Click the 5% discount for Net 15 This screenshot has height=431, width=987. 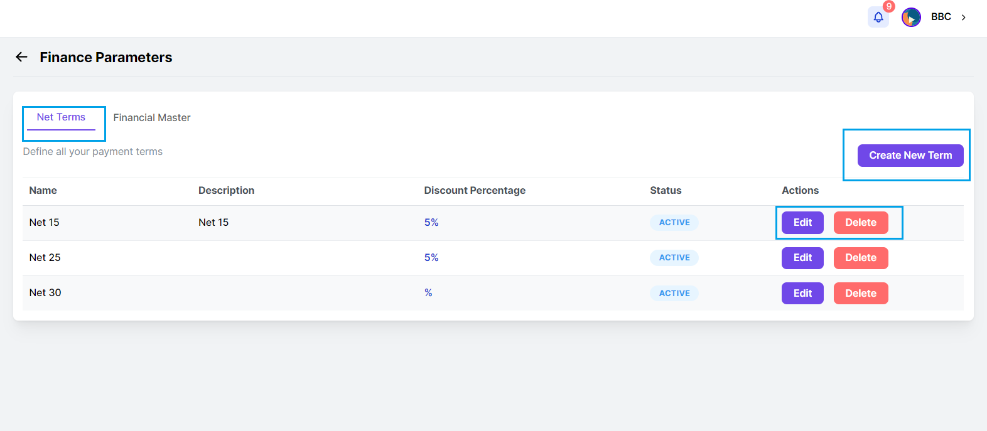431,223
